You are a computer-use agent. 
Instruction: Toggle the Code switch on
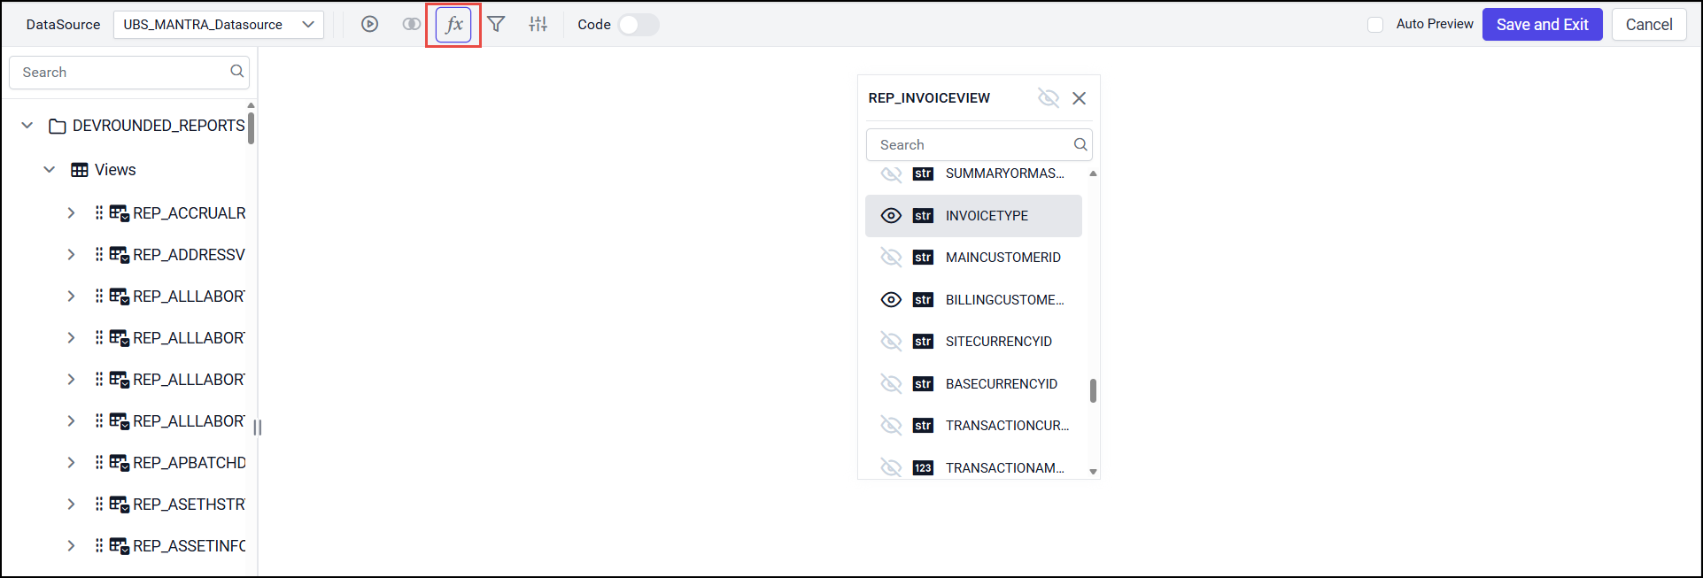pos(638,25)
